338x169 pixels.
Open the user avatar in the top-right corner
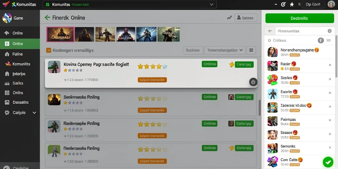pyautogui.click(x=331, y=4)
